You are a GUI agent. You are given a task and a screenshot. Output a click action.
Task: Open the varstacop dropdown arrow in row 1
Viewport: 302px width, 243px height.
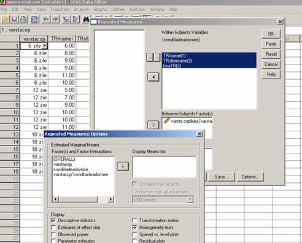coord(44,45)
